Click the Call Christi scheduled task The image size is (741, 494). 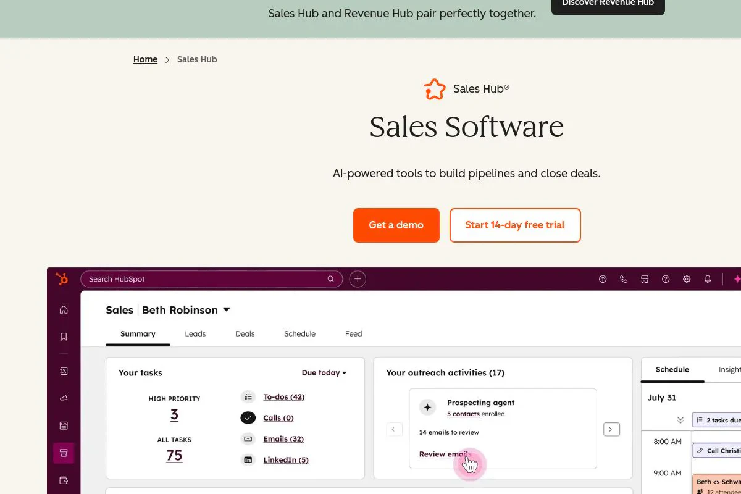pos(717,451)
